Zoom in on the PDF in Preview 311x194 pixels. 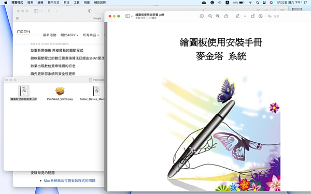[218, 16]
